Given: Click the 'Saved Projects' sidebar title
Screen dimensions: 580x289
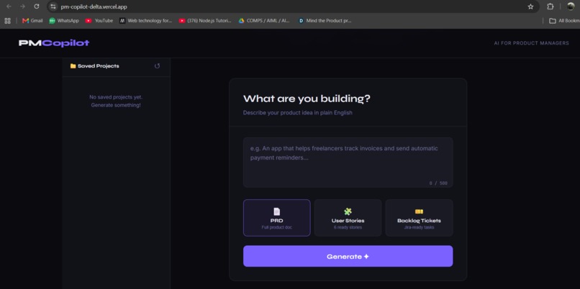Looking at the screenshot, I should point(99,66).
